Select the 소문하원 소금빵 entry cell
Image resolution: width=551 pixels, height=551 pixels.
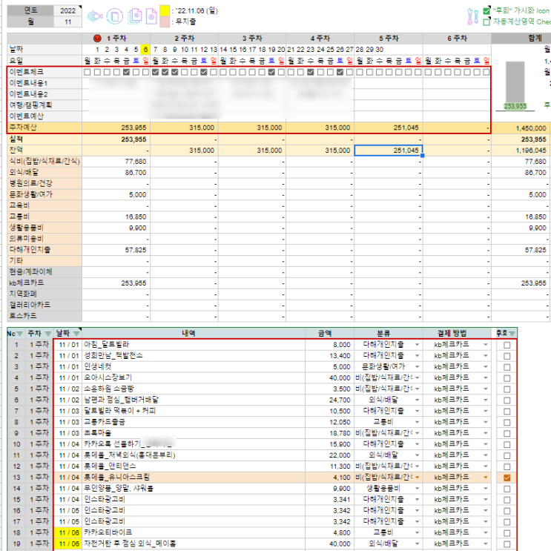click(x=194, y=389)
